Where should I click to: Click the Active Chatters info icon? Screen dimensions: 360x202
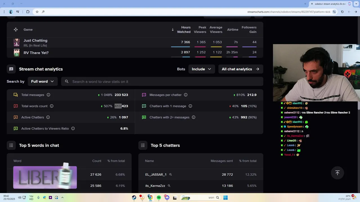[x=48, y=117]
